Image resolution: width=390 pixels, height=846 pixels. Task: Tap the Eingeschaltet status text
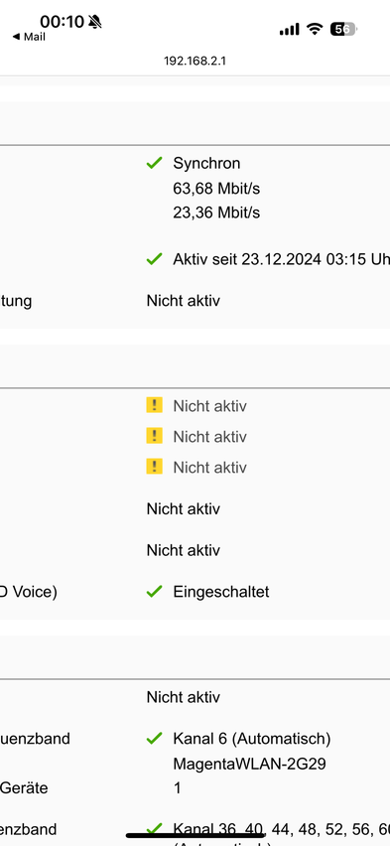[221, 592]
